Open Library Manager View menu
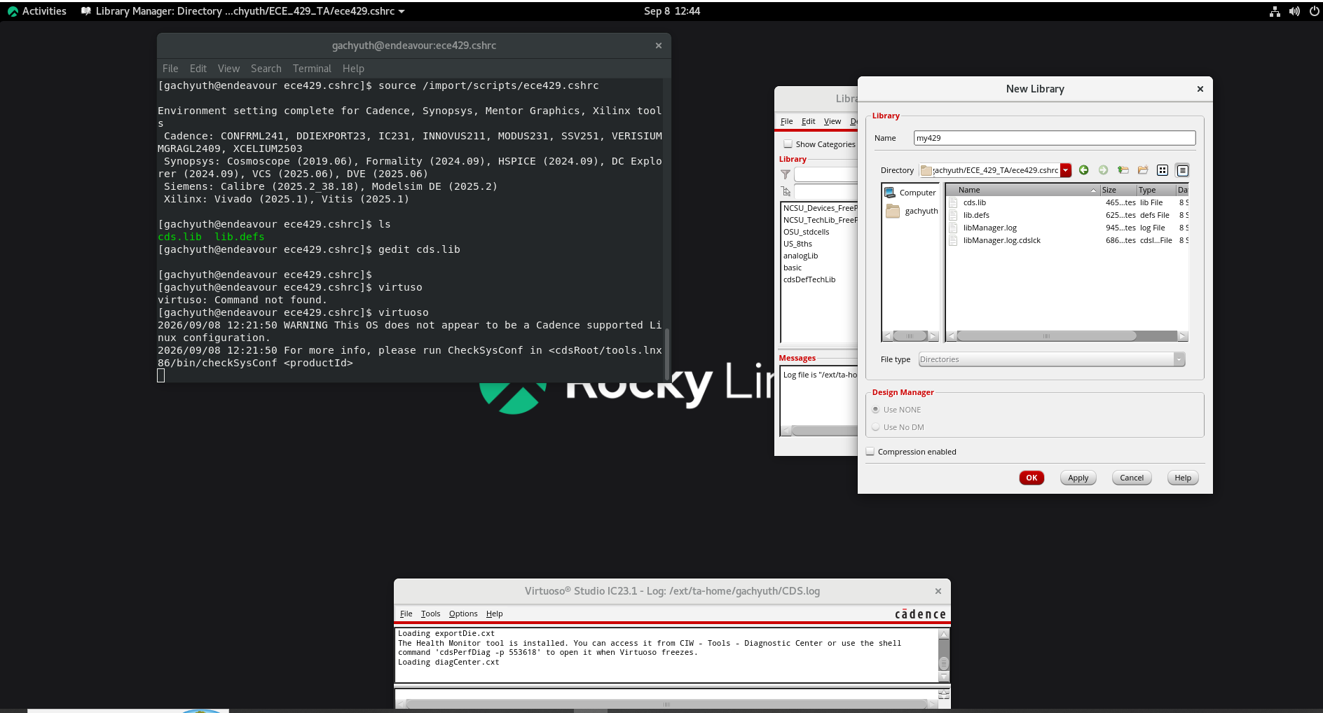The image size is (1323, 713). [832, 121]
